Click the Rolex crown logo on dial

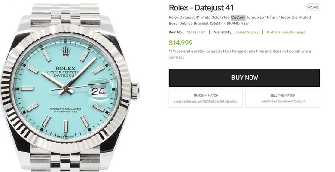click(66, 52)
